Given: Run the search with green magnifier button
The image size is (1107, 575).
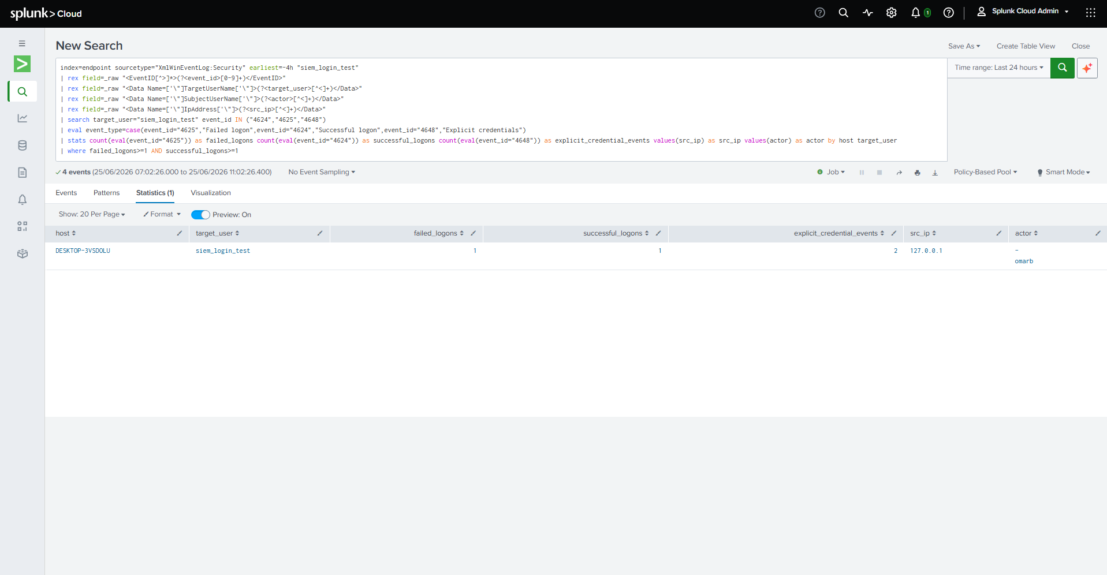Looking at the screenshot, I should click(1062, 68).
